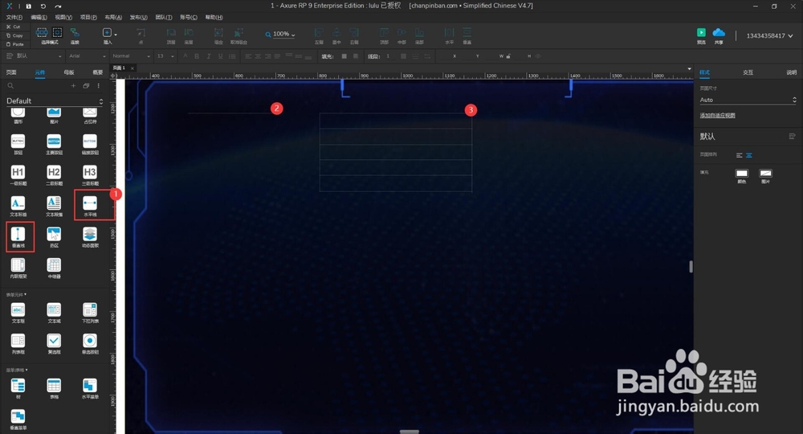Expand the account 13434358417 dropdown
Image resolution: width=803 pixels, height=434 pixels.
click(x=769, y=36)
